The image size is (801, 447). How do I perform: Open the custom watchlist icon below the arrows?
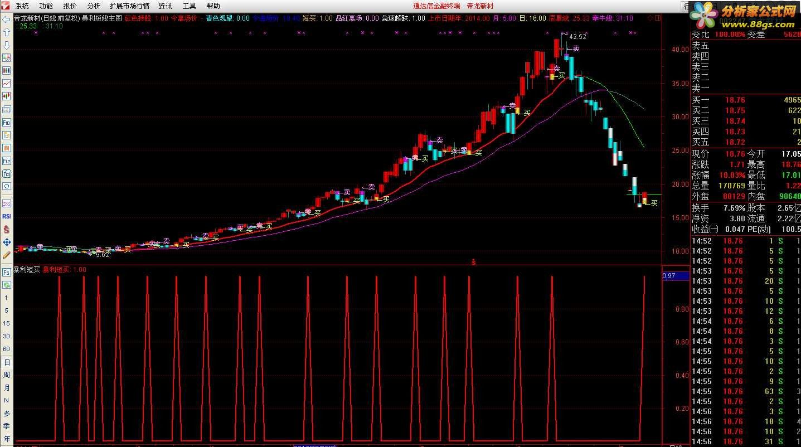pos(7,58)
